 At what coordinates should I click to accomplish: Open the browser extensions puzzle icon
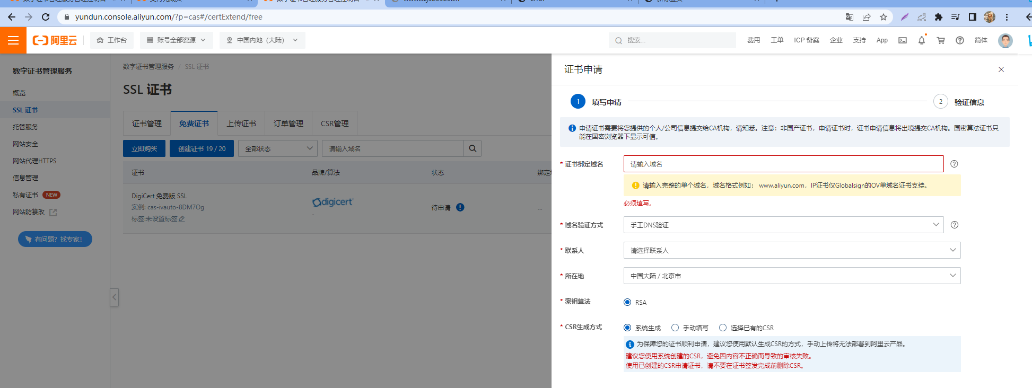point(939,17)
